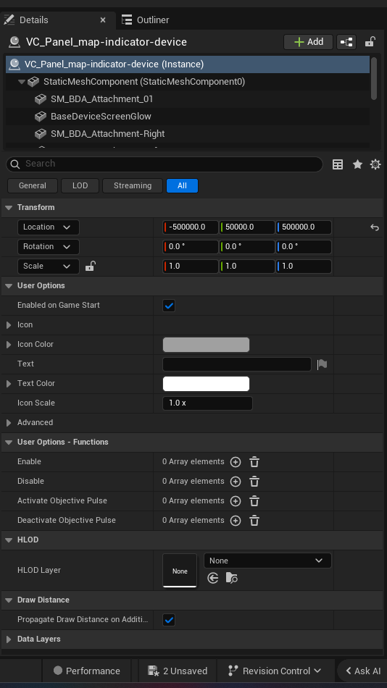Clear Deactivate Objective Pulse array

(254, 521)
